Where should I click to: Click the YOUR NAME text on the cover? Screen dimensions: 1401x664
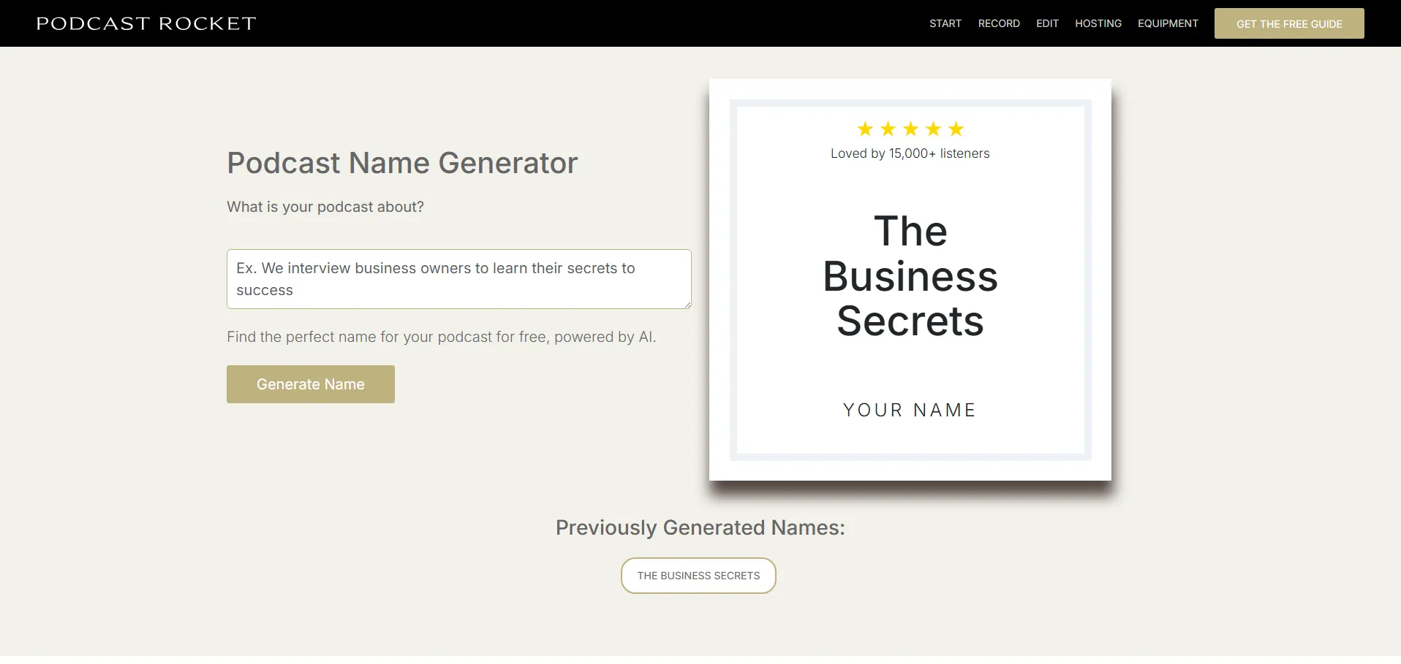pos(910,410)
